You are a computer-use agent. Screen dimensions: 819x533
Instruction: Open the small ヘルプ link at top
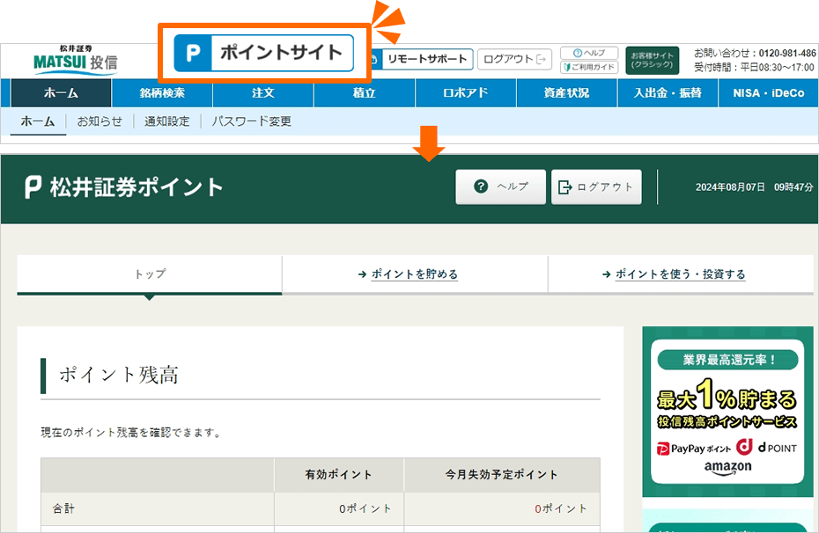click(x=589, y=53)
